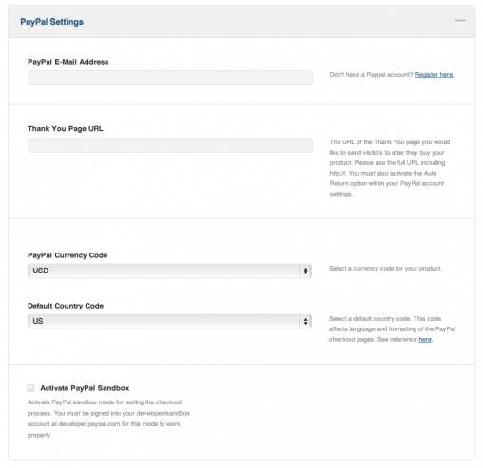
Task: Click the arrow stepper on the currency dropdown
Action: [x=305, y=271]
